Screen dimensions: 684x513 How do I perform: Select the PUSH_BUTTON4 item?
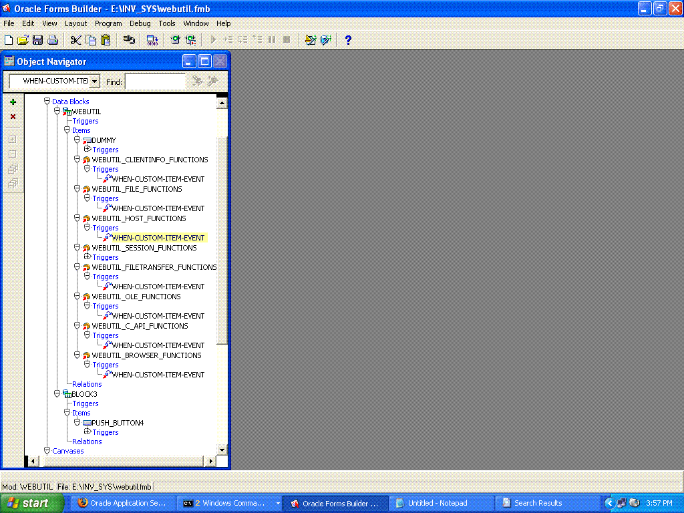[x=117, y=423]
